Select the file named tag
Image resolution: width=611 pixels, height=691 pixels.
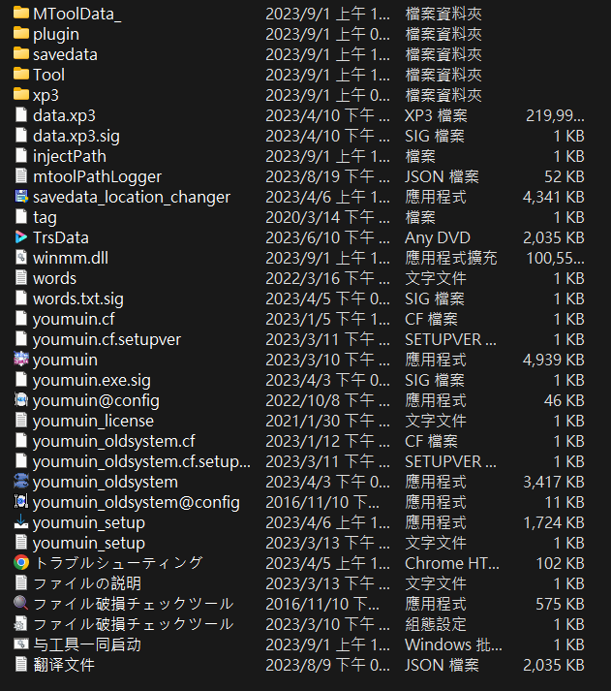[x=45, y=217]
